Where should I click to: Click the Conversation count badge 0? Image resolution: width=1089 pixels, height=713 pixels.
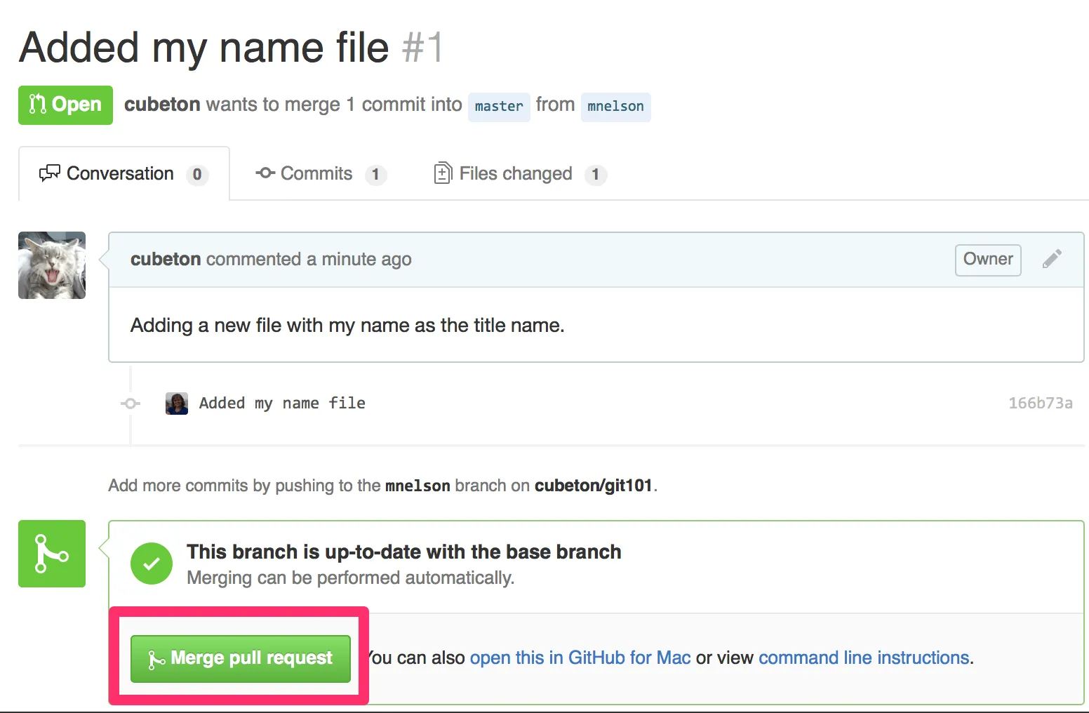[x=197, y=175]
